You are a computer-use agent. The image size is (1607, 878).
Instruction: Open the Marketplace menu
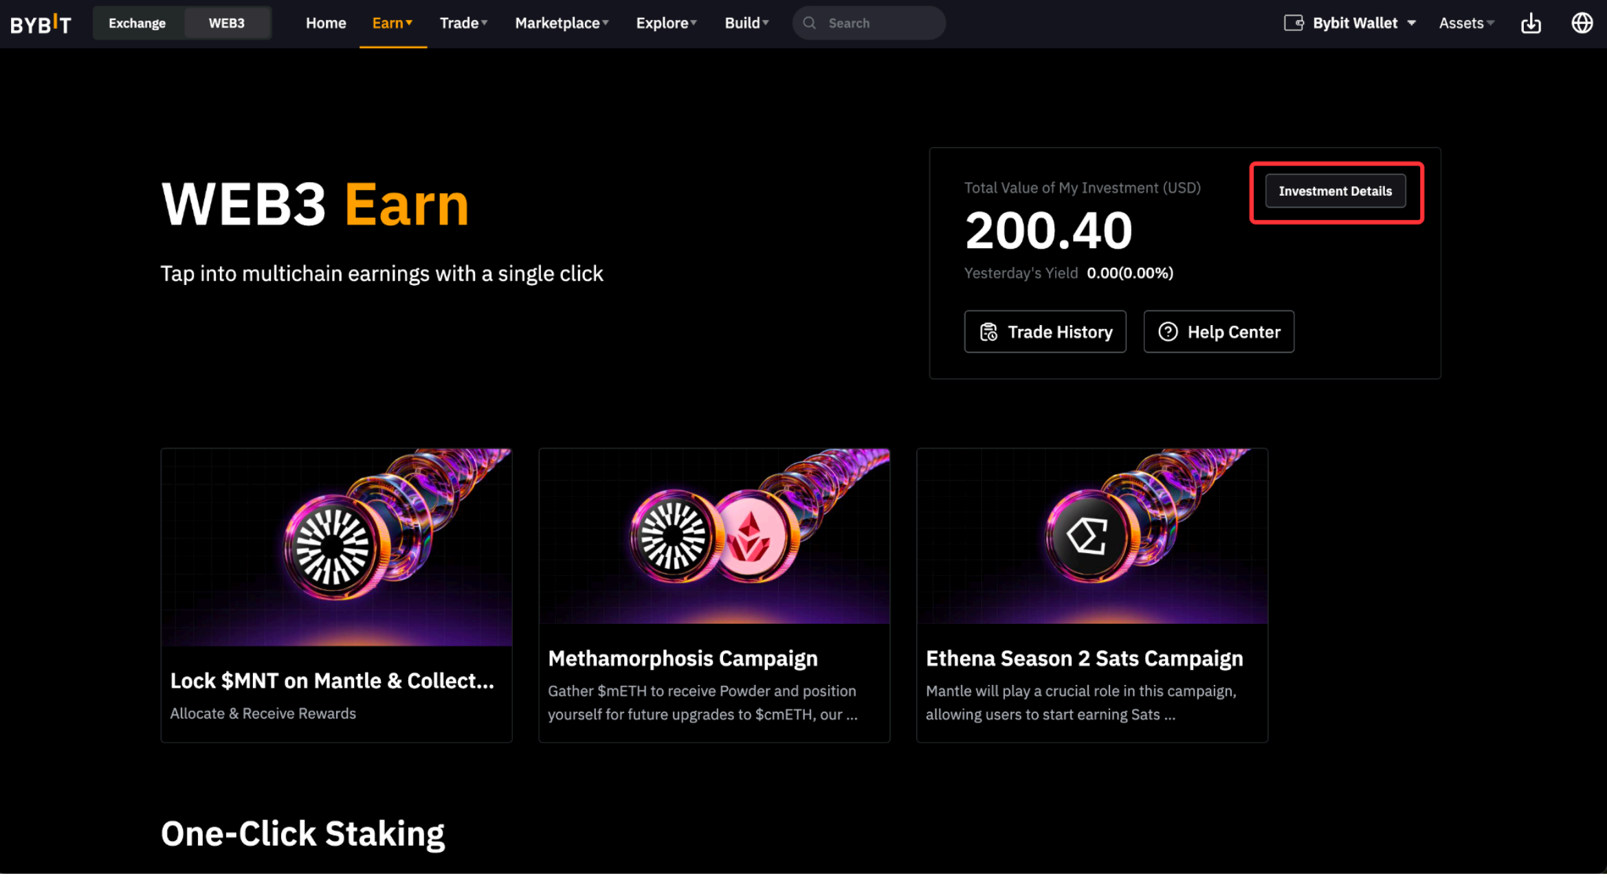point(562,23)
